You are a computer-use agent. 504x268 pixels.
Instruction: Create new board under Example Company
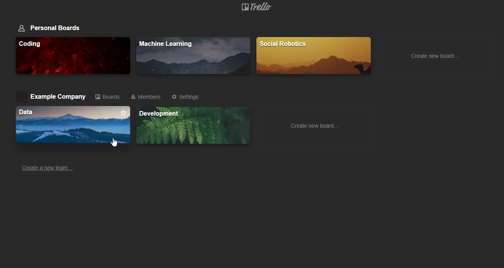pos(315,126)
